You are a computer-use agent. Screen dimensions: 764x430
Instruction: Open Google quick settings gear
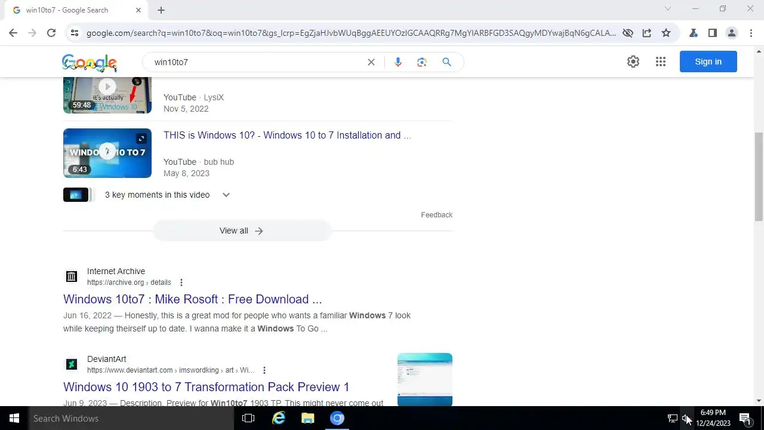[x=633, y=62]
